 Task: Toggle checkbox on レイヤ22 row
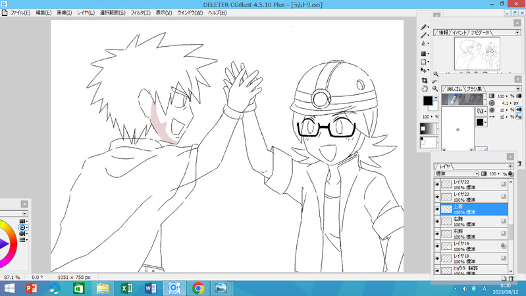click(x=504, y=184)
